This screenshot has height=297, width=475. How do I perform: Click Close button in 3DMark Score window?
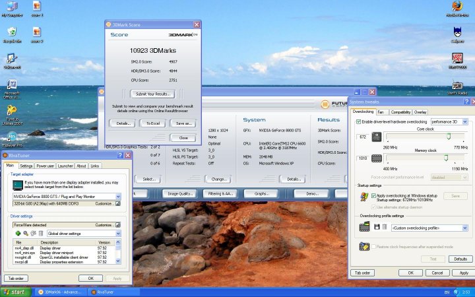[x=183, y=137]
